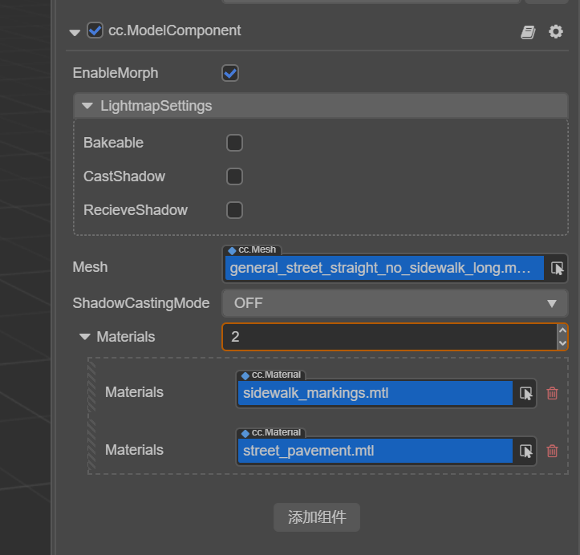
Task: Open the ShadowCastingMode dropdown
Action: [394, 303]
